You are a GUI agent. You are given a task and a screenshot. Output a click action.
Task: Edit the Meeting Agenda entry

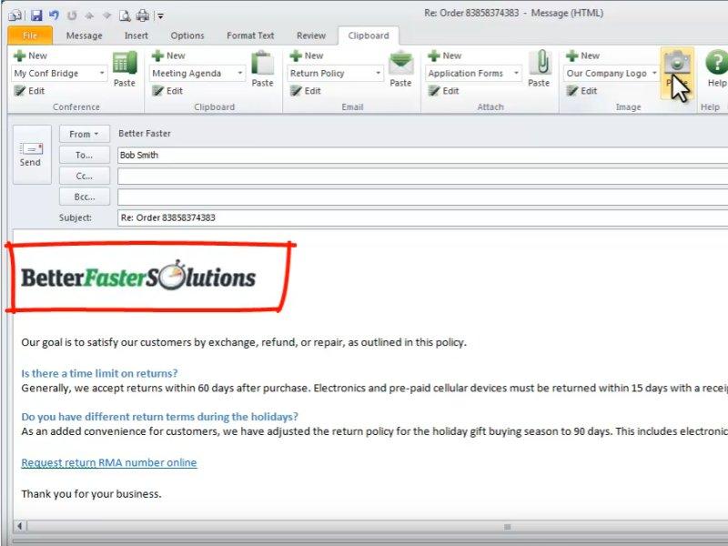(167, 91)
